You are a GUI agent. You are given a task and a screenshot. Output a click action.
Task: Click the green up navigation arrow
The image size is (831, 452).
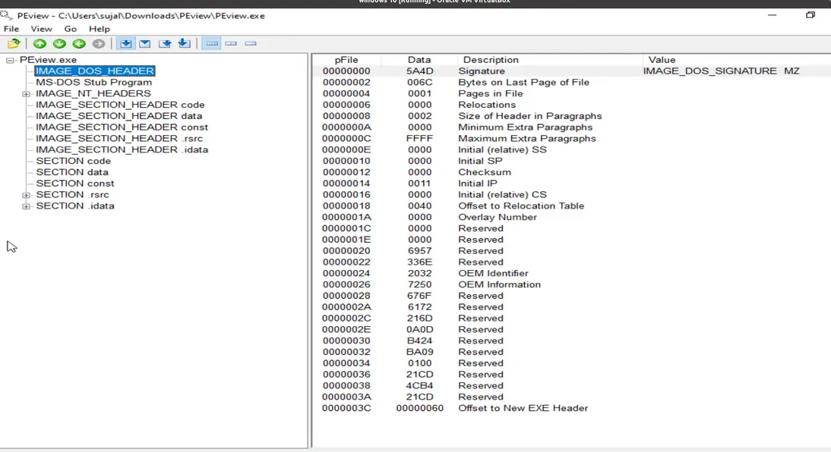coord(39,43)
